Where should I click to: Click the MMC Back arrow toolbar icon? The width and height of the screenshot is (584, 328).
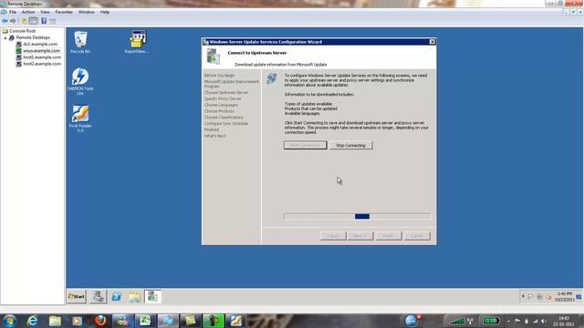coord(5,21)
